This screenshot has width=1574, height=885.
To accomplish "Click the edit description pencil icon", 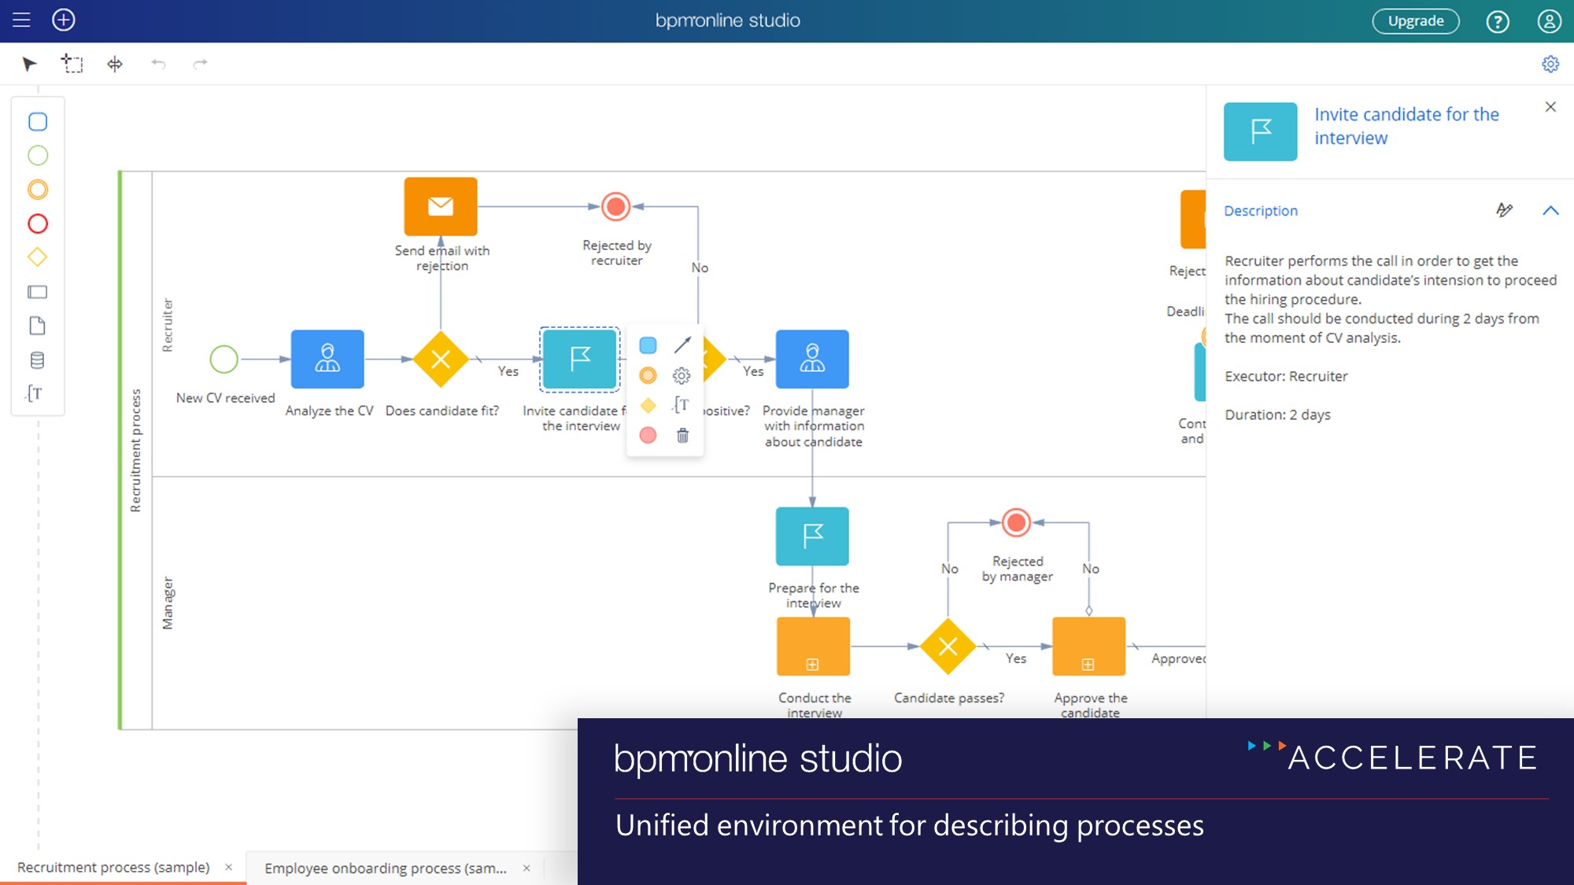I will click(1504, 210).
